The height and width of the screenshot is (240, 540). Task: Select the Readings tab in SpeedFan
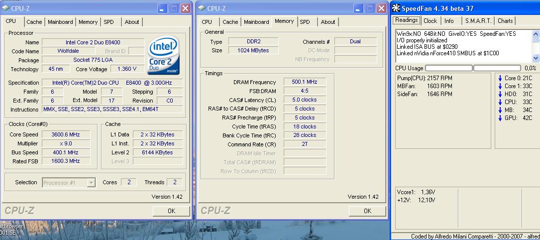tap(407, 20)
